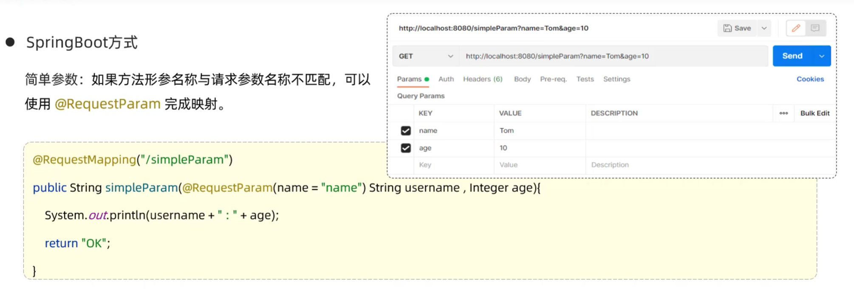The height and width of the screenshot is (299, 854).
Task: Expand the Send button dropdown arrow
Action: [822, 56]
